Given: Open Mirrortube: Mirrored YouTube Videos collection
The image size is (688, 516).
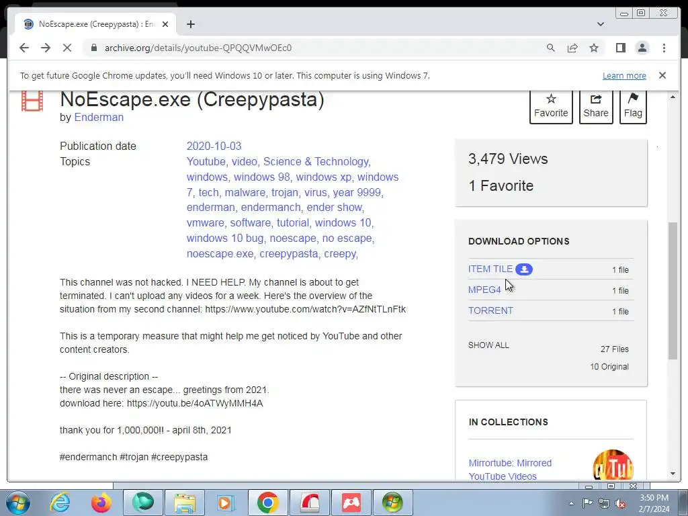Looking at the screenshot, I should (510, 470).
